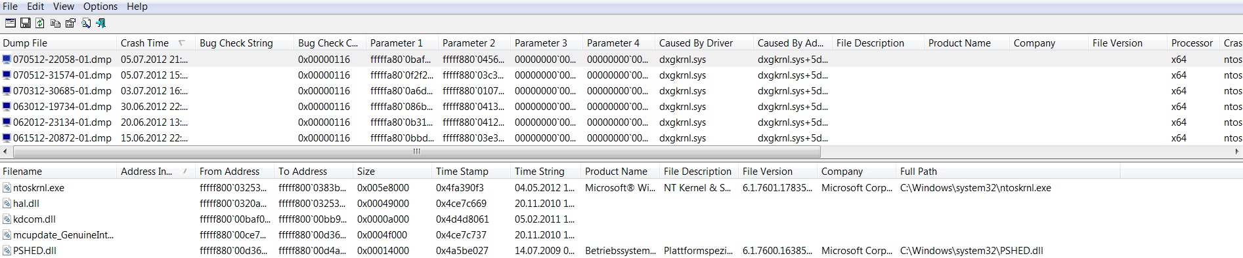1243x258 pixels.
Task: Open the Options menu
Action: 100,7
